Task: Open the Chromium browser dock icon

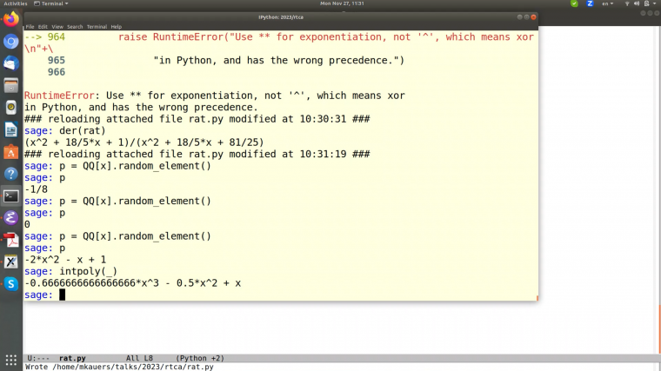Action: point(11,41)
